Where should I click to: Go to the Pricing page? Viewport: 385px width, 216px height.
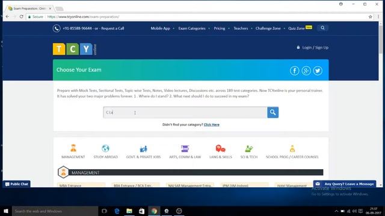[x=219, y=28]
